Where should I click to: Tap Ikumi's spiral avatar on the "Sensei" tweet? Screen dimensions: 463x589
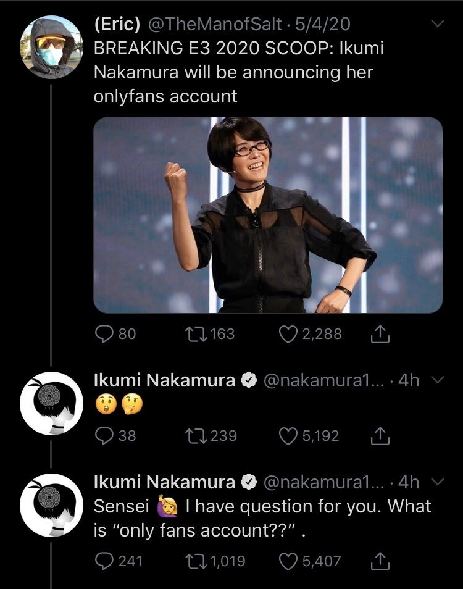click(x=51, y=506)
